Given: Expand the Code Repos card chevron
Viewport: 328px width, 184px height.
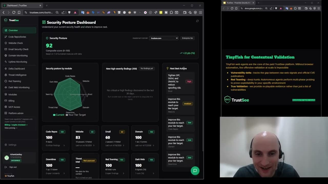Looking at the screenshot, I should (64, 145).
